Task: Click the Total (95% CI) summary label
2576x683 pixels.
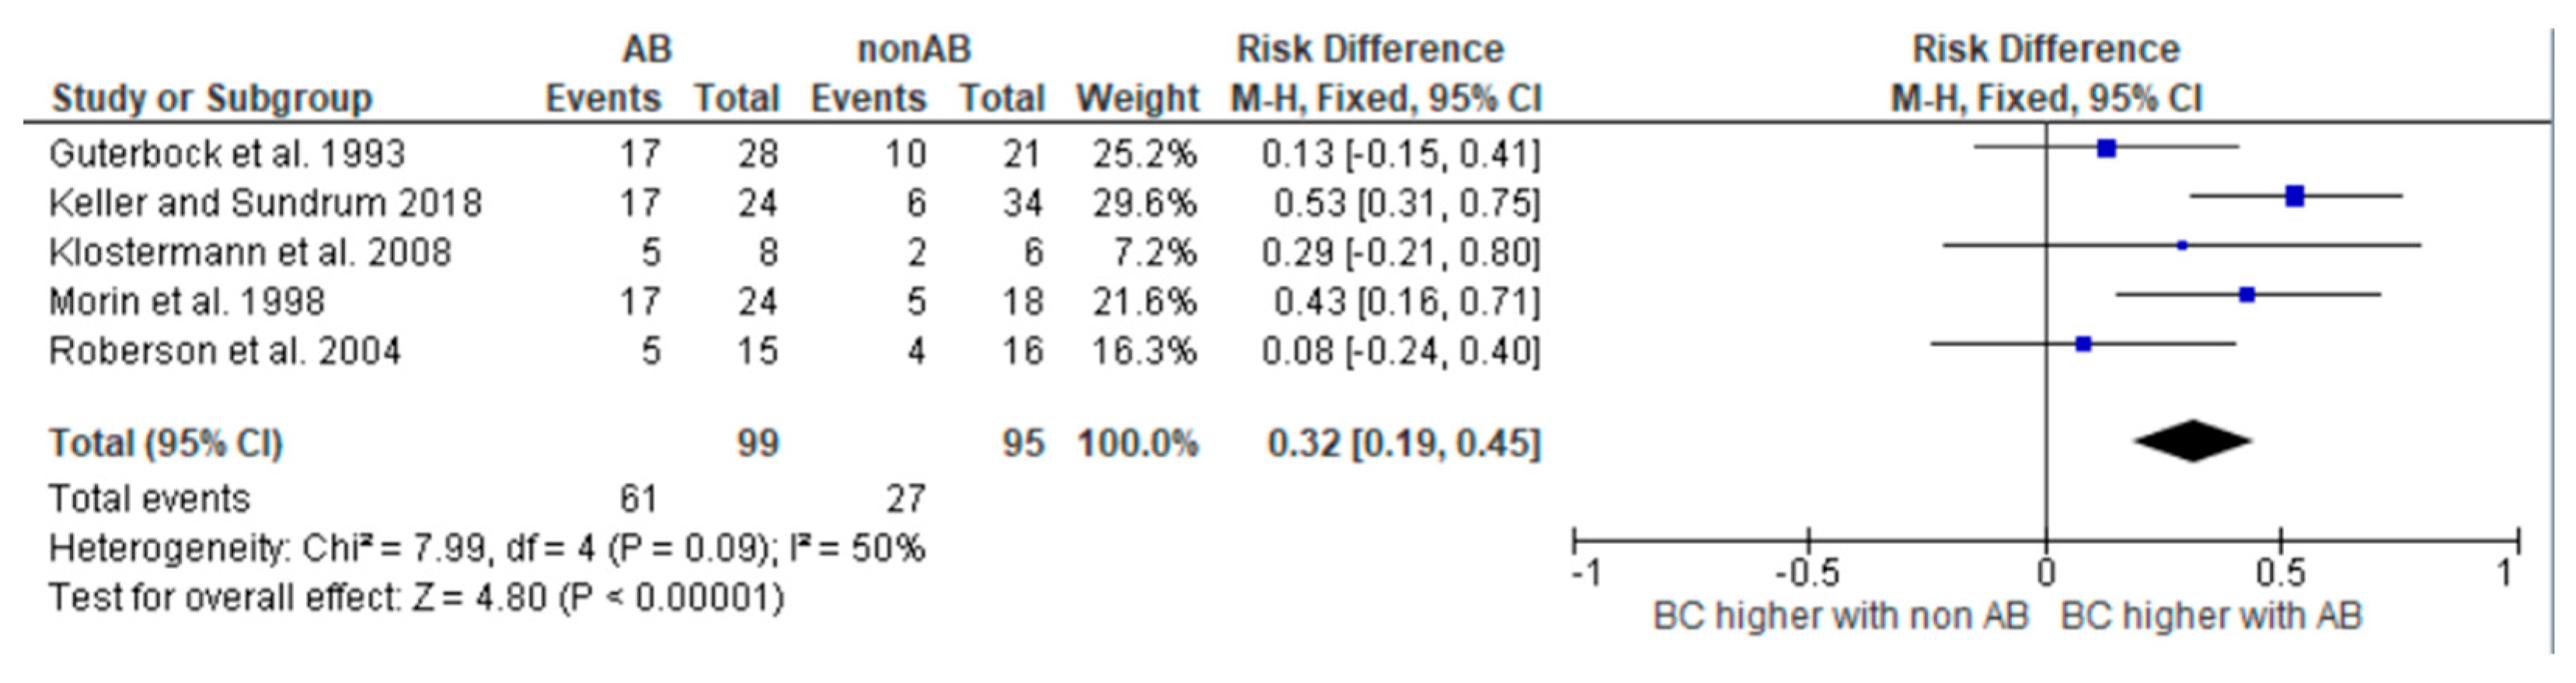Action: pos(166,442)
